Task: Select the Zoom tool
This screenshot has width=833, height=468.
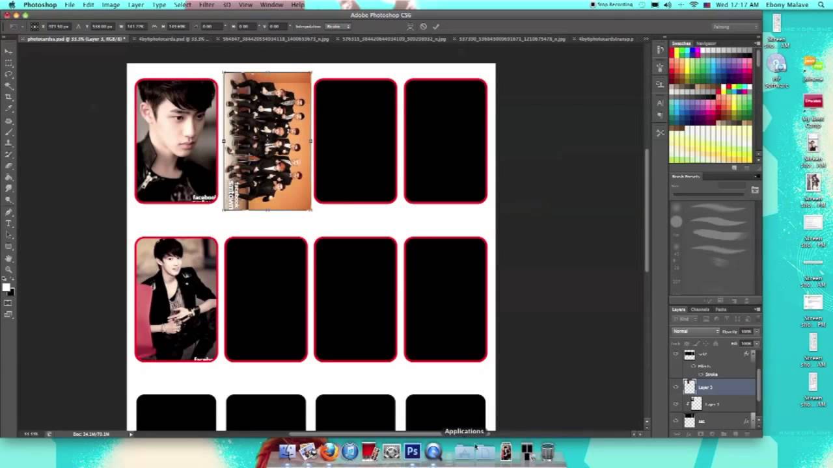Action: point(8,269)
